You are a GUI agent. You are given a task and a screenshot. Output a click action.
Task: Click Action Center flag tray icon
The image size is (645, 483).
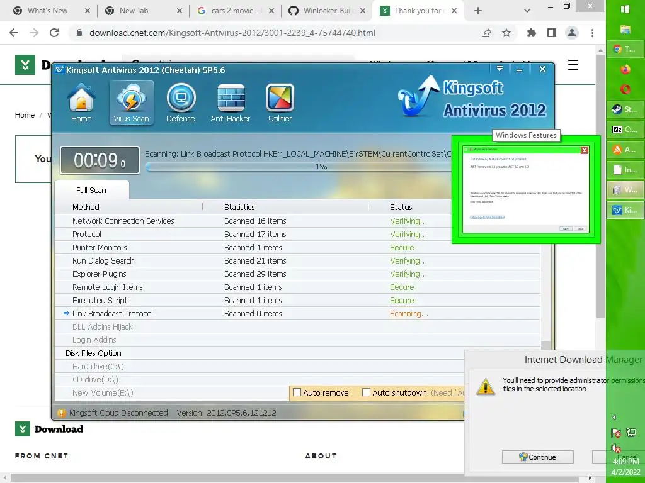(616, 432)
